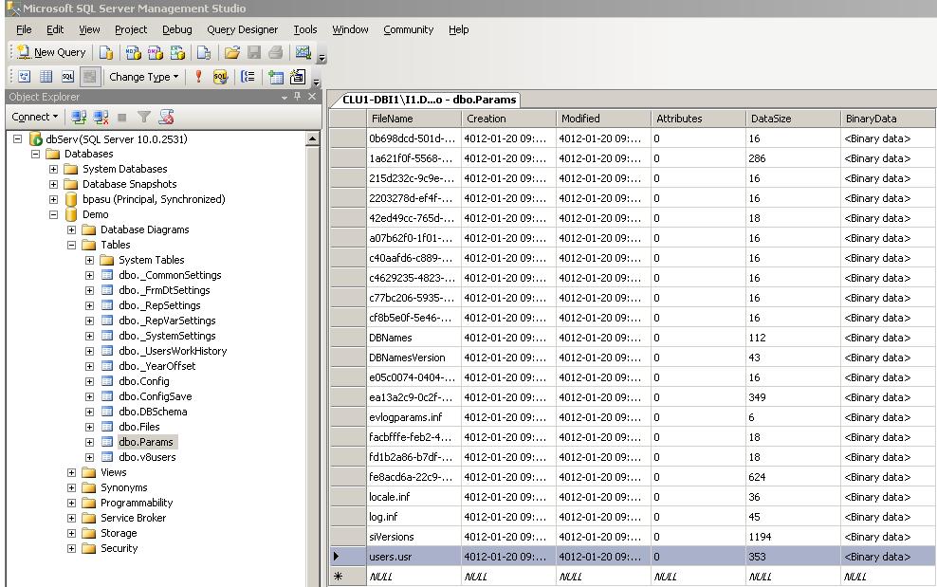937x587 pixels.
Task: Close the Object Explorer panel
Action: click(311, 96)
